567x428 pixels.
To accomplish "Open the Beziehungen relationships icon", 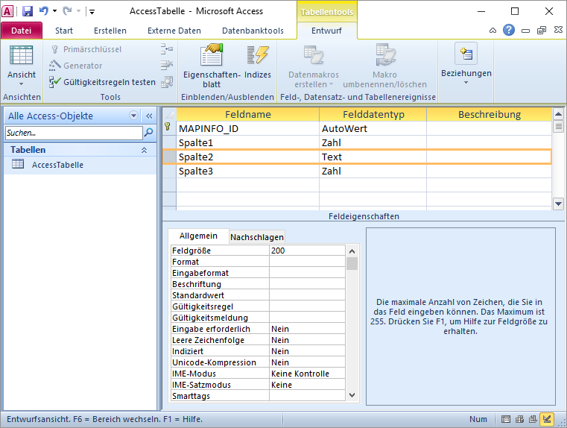I will pos(466,54).
